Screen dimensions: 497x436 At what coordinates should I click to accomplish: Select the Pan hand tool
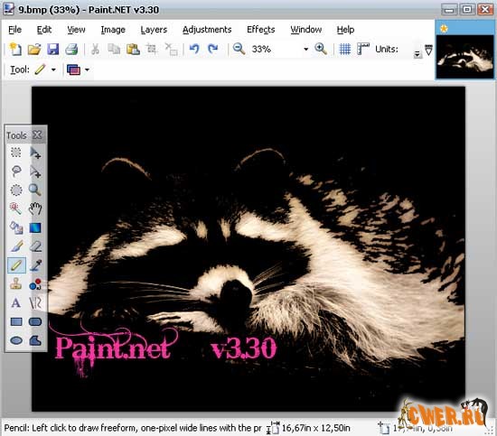coord(35,209)
